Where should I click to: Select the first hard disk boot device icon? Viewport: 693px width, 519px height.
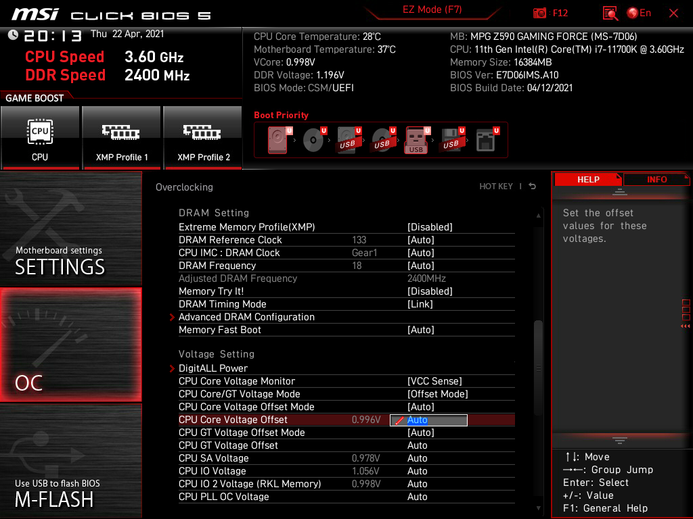pos(280,140)
